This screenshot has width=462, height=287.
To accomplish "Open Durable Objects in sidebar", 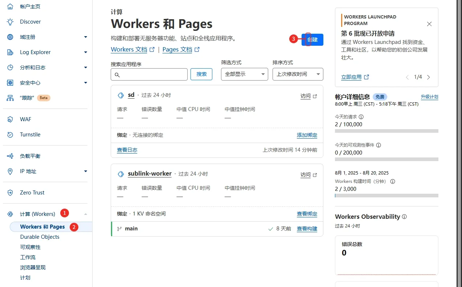I will (x=40, y=237).
